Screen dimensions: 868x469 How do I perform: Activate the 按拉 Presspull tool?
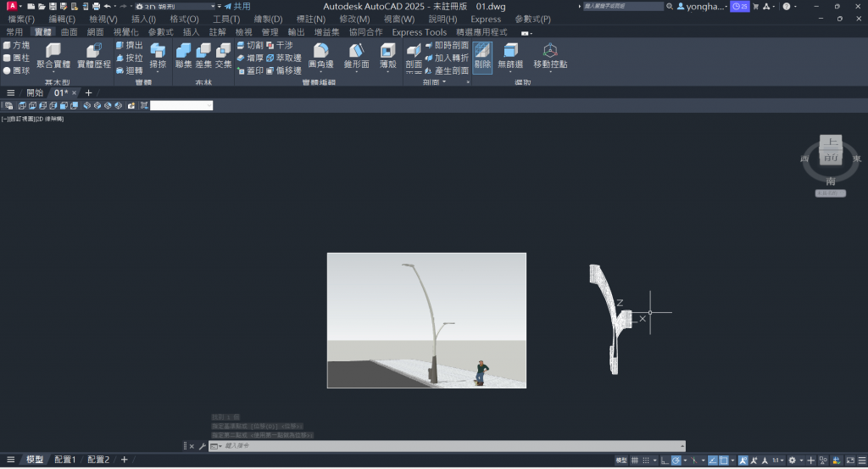[129, 58]
